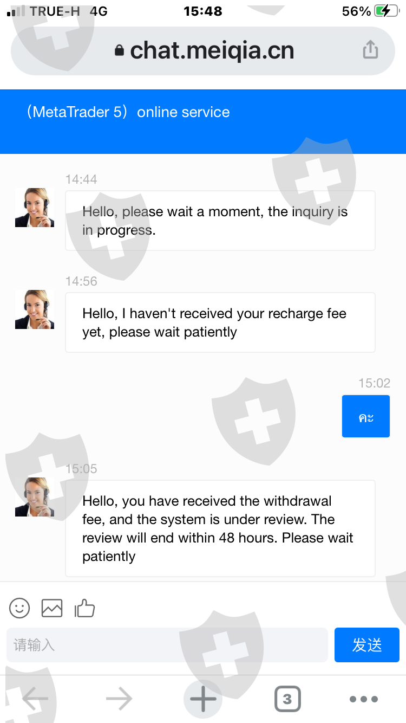Open the browser more options menu

364,699
